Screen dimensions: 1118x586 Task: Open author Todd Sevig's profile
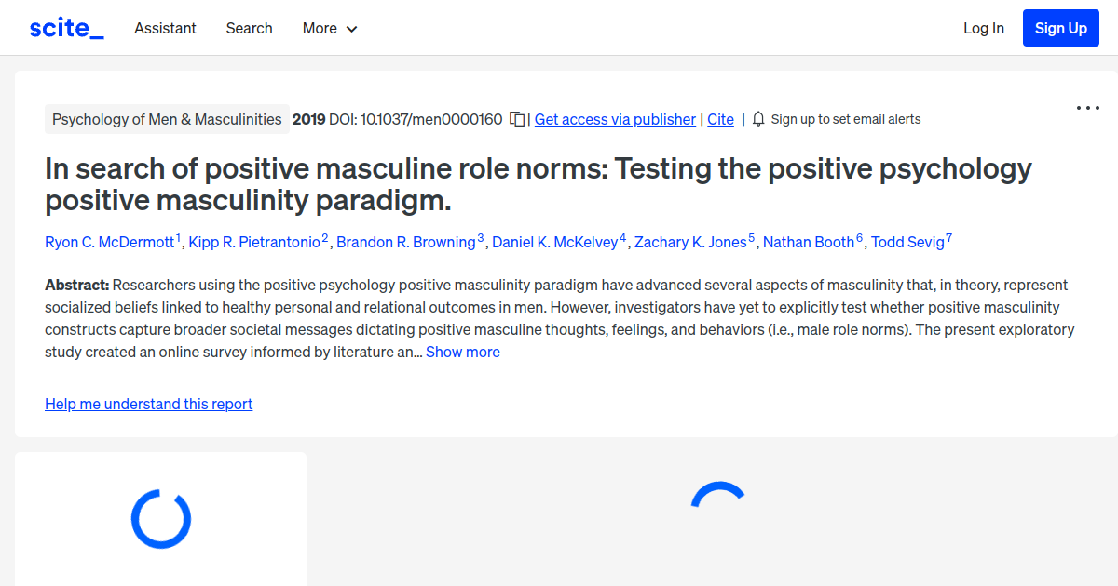coord(908,242)
